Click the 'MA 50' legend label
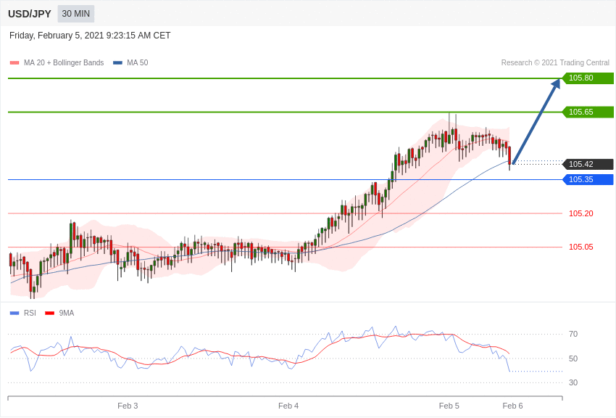The width and height of the screenshot is (616, 418). point(138,62)
